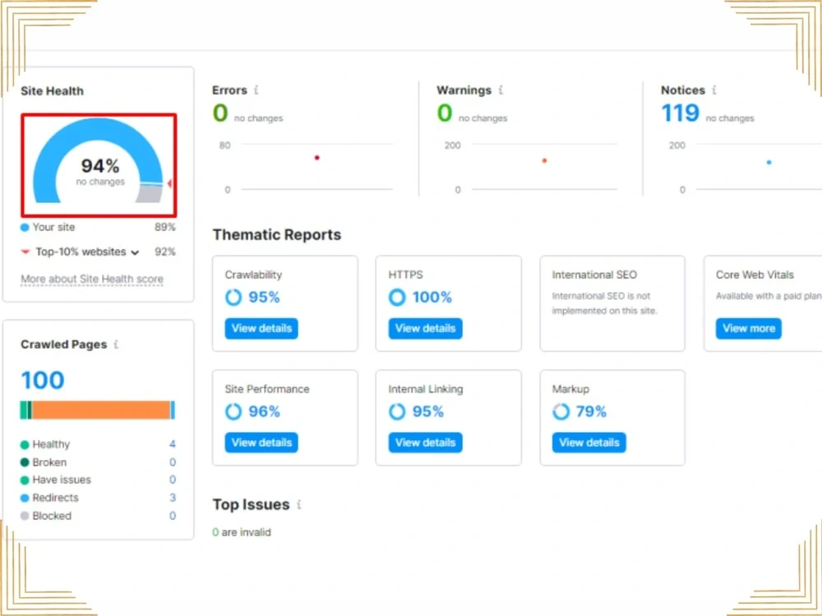
Task: Click the Warnings count 0
Action: [x=445, y=113]
